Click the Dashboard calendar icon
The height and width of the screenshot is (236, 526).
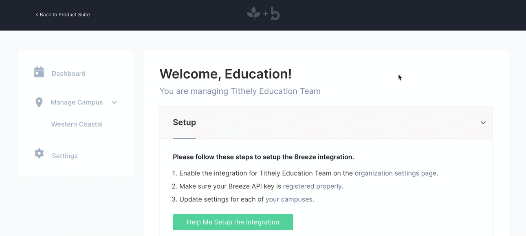pyautogui.click(x=39, y=72)
